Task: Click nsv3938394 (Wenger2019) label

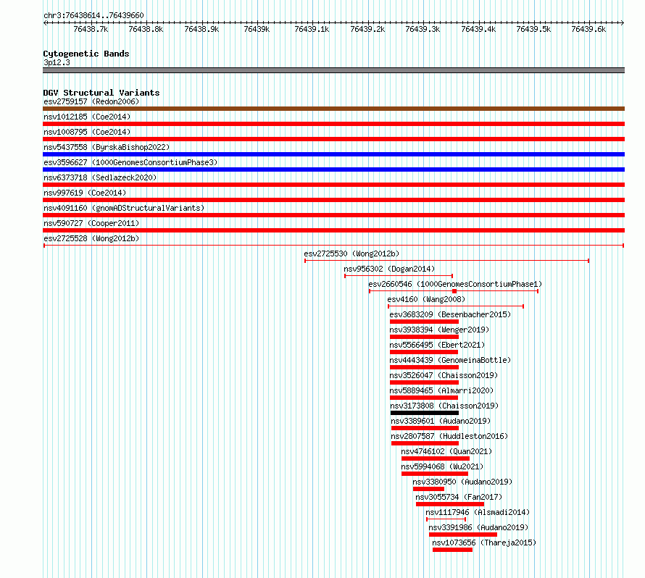Action: pos(439,330)
